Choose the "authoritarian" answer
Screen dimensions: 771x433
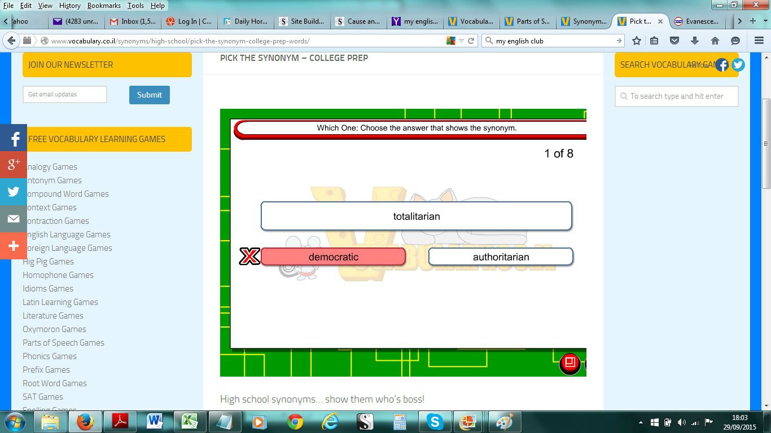click(501, 257)
